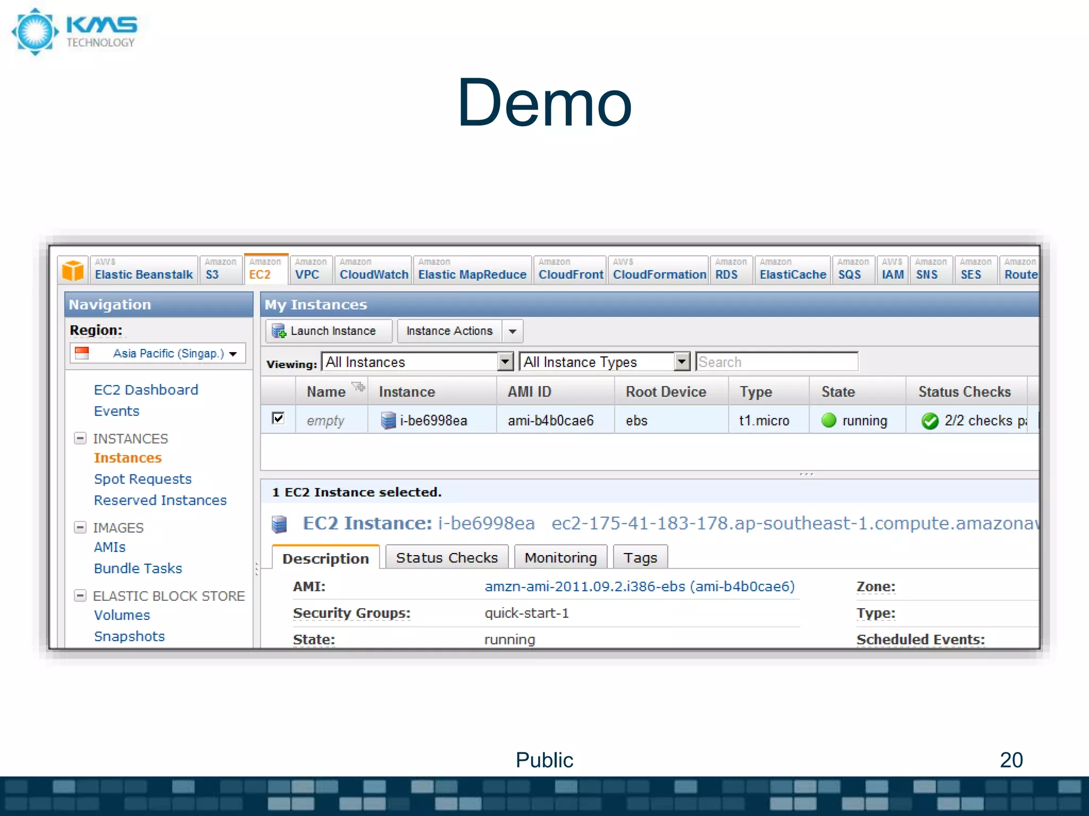Open the All Instances viewing dropdown
This screenshot has height=816, width=1089.
click(x=417, y=362)
